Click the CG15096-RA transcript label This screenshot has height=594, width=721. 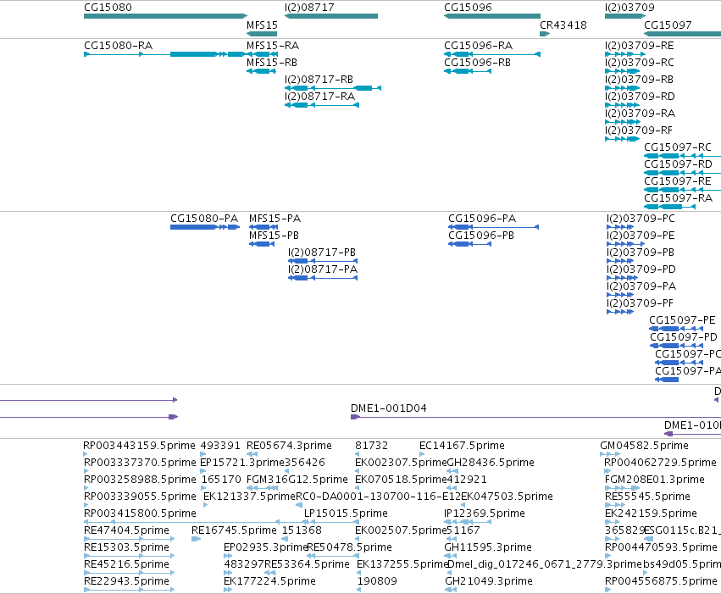(x=478, y=46)
